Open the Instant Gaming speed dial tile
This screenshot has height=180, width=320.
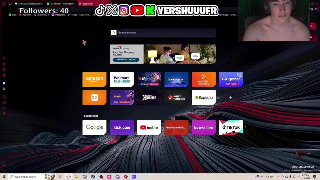point(204,79)
